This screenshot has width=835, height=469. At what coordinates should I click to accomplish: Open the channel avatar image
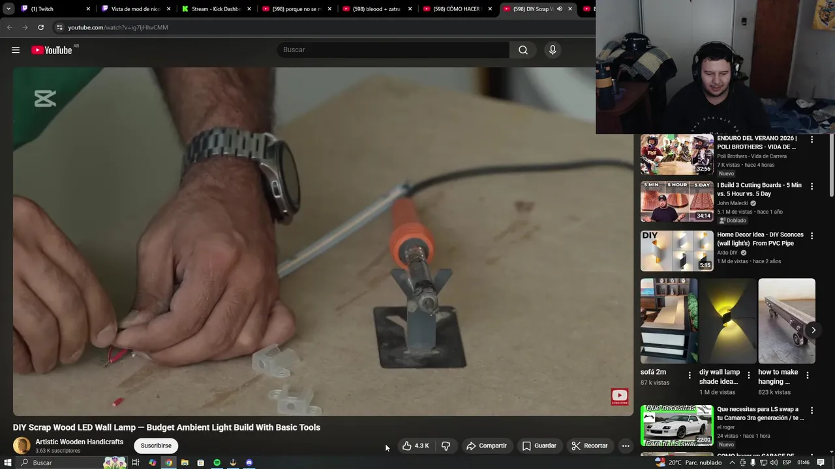point(22,446)
